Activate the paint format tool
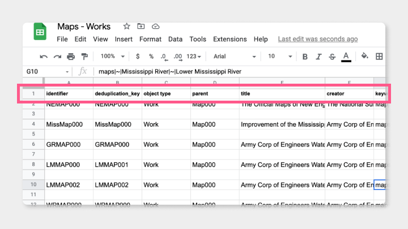This screenshot has width=408, height=229. (84, 57)
